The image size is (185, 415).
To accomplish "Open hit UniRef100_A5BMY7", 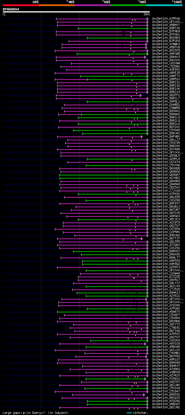I will (x=166, y=25).
